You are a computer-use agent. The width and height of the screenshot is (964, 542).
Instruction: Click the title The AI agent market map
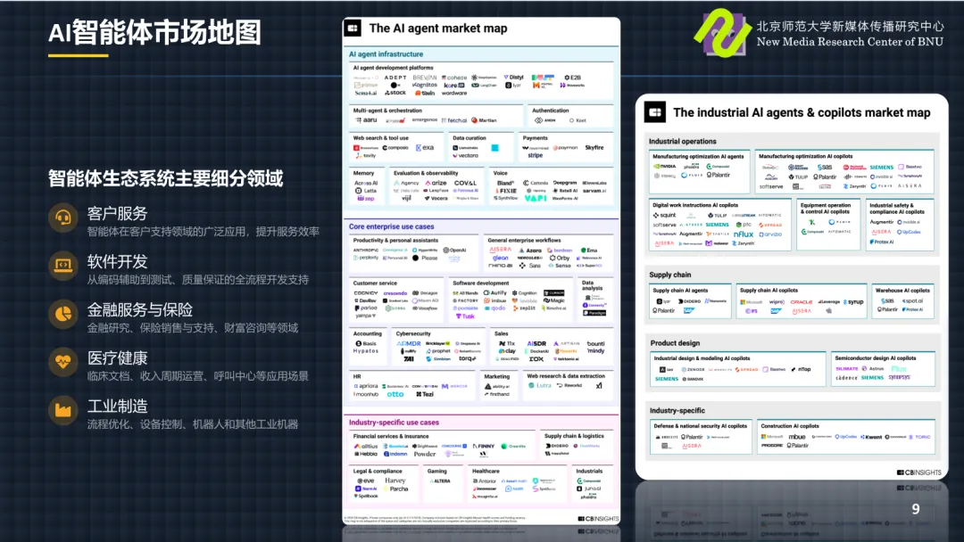click(x=437, y=29)
